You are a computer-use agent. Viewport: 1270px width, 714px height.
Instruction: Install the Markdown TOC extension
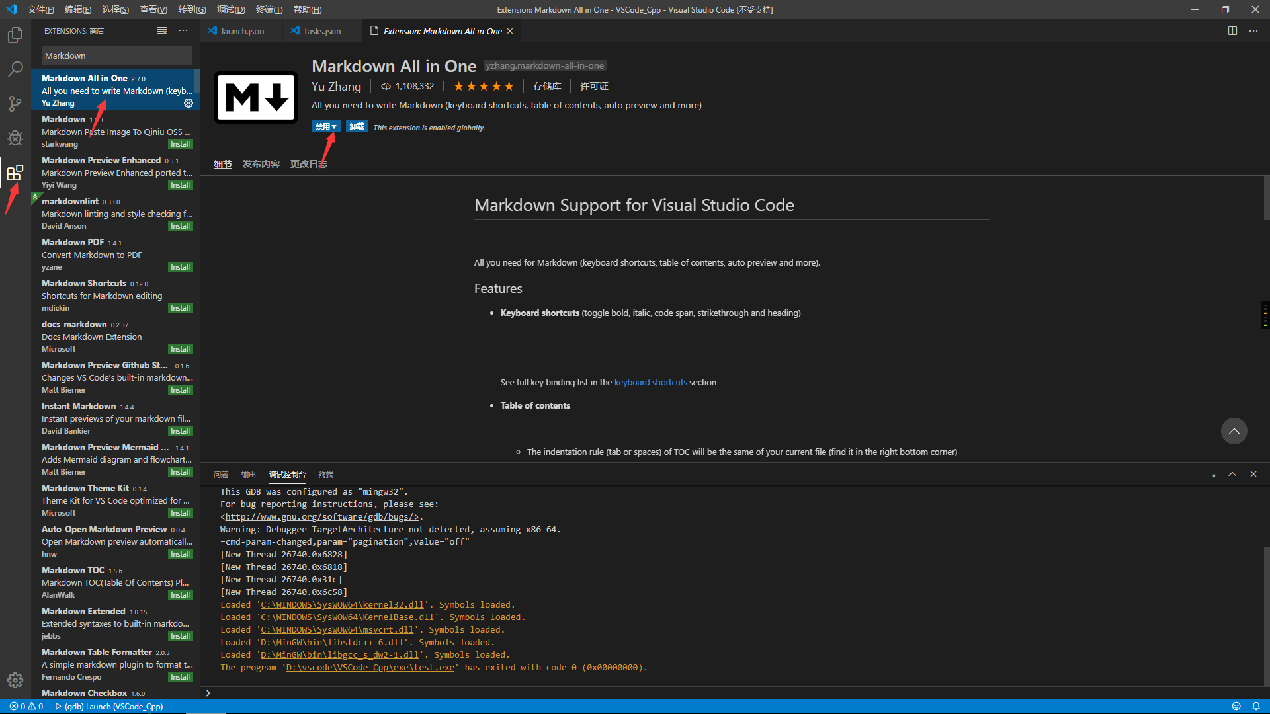point(180,596)
